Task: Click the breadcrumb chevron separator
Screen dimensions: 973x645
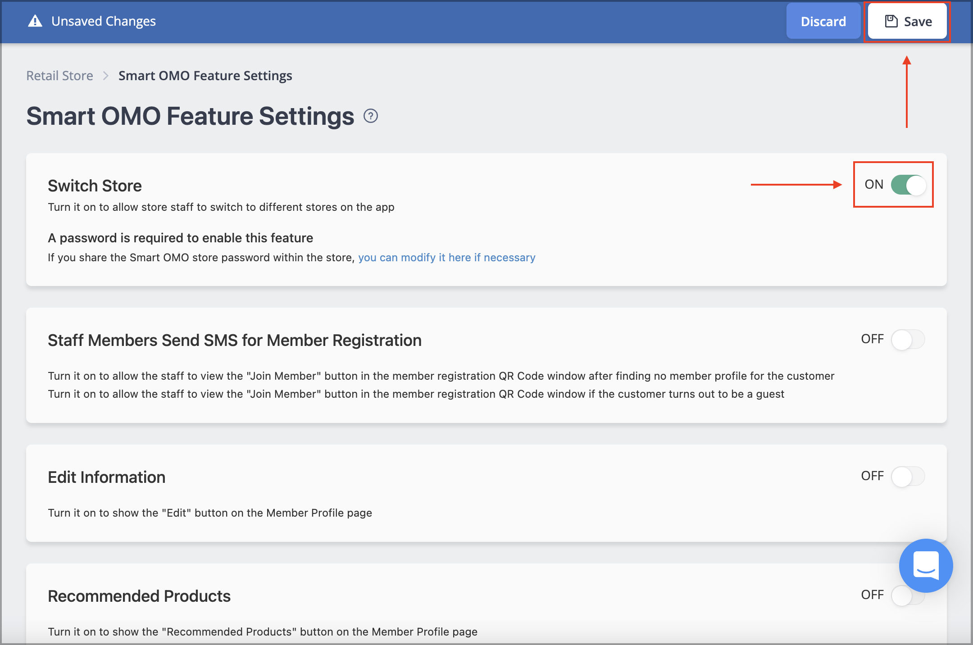Action: click(106, 76)
